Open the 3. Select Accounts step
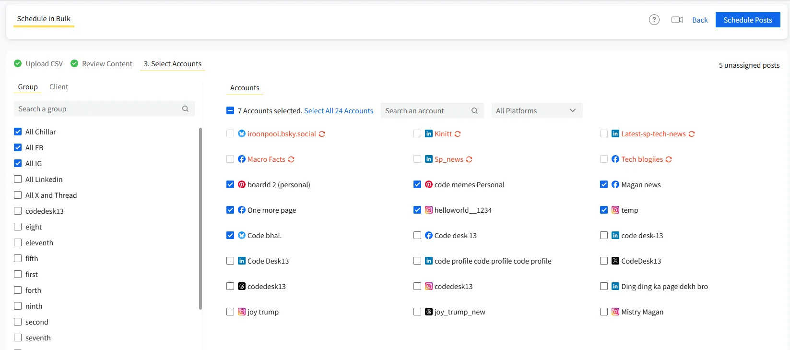790x350 pixels. 173,64
